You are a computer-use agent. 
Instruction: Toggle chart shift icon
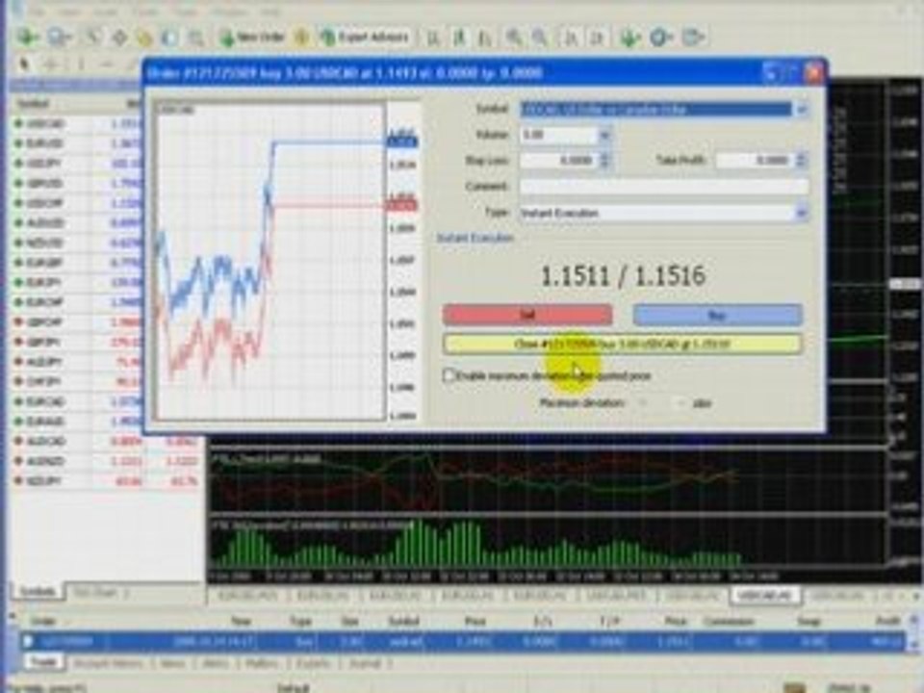point(597,38)
